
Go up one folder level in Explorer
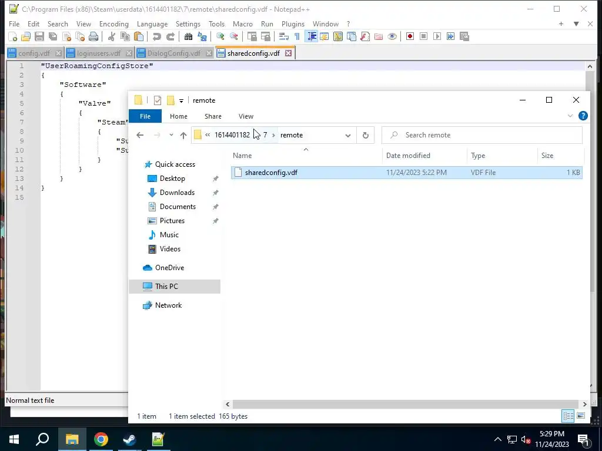click(x=183, y=135)
